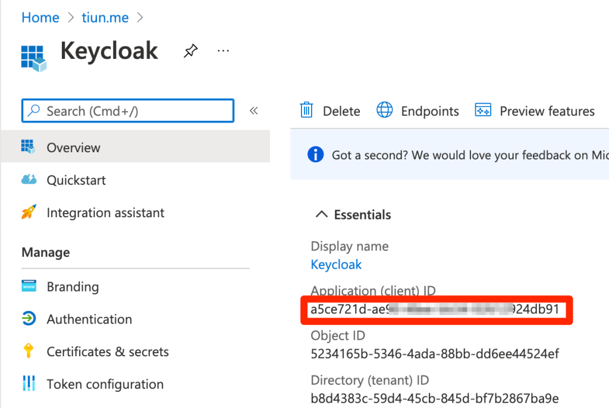609x408 pixels.
Task: Click the Display name label
Action: [349, 246]
